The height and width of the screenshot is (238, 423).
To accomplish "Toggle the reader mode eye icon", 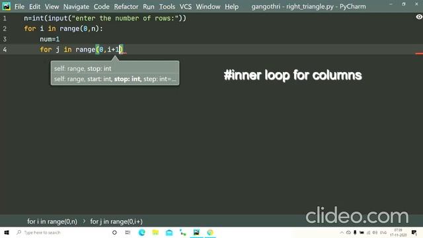I will pyautogui.click(x=418, y=17).
